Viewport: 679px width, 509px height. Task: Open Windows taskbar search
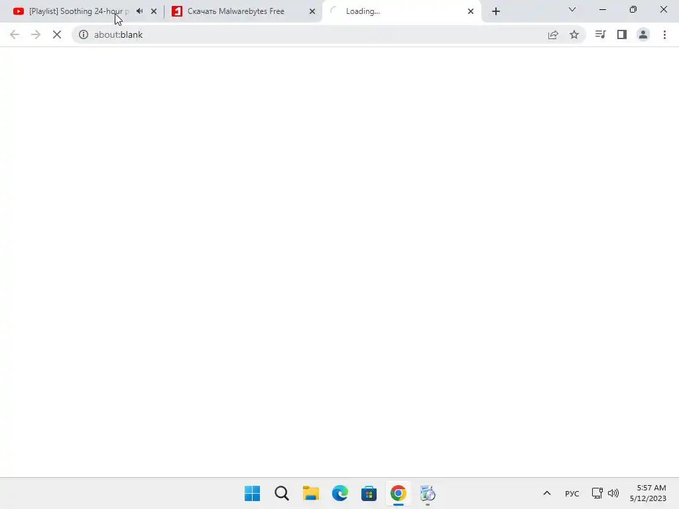pos(281,493)
